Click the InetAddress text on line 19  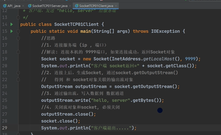click(x=126, y=59)
